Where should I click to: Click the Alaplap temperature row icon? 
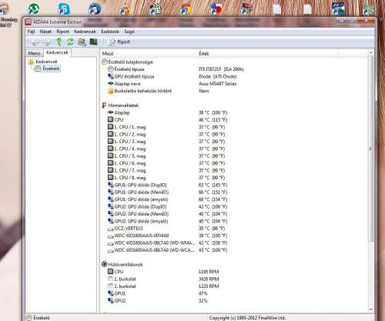[111, 112]
